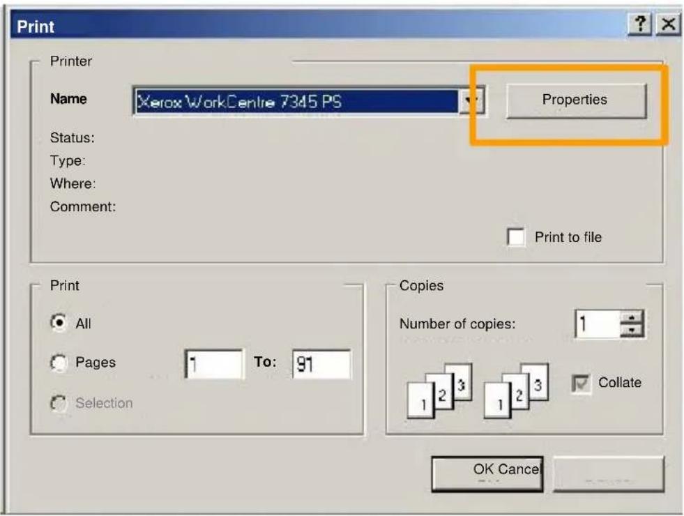Select the All pages radio button
This screenshot has height=516, width=684.
(x=59, y=323)
